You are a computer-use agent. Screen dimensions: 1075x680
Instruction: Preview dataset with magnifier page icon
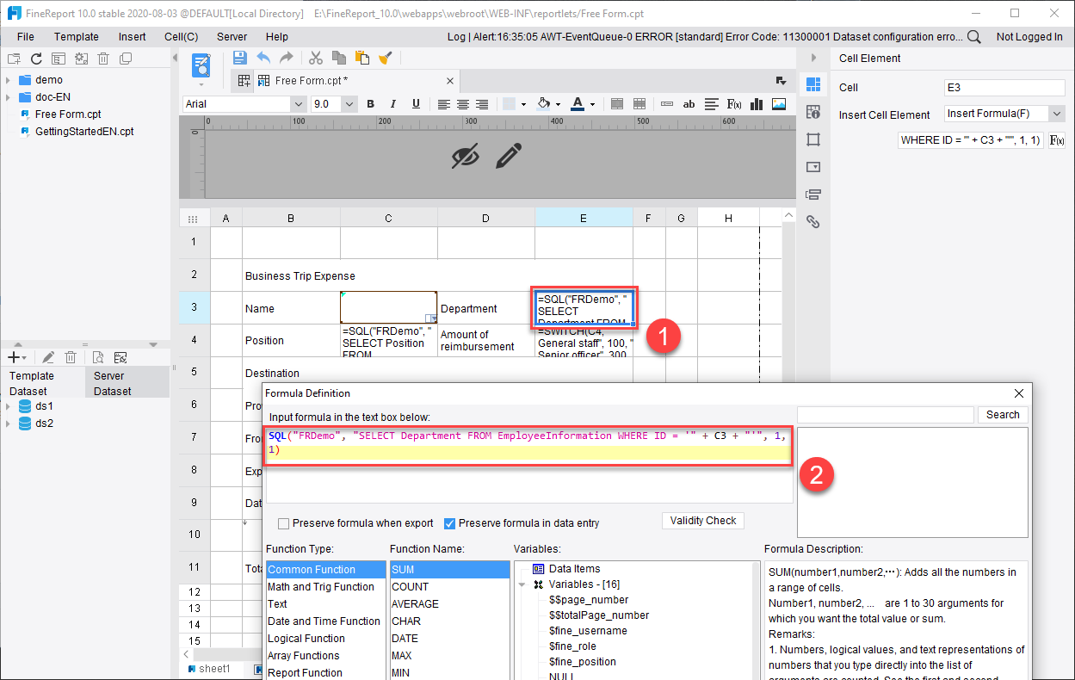[x=97, y=357]
